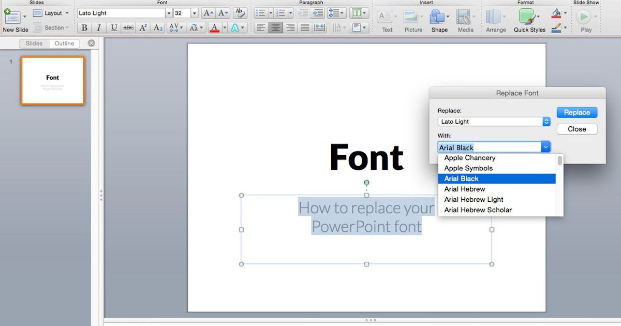Open the Arrange menu
The height and width of the screenshot is (326, 621).
click(496, 21)
